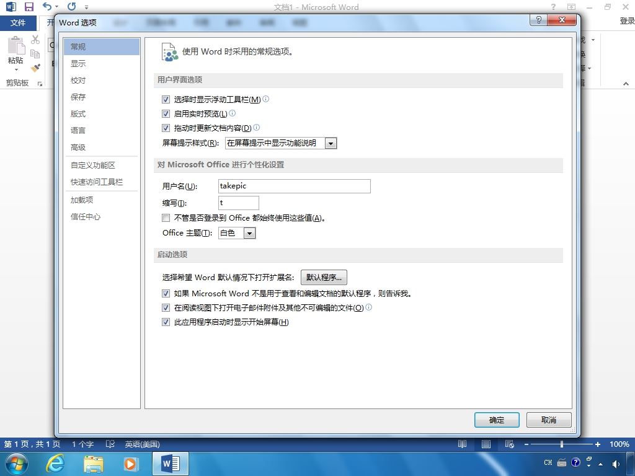Click the Undo arrow icon
This screenshot has height=476, width=635.
47,6
